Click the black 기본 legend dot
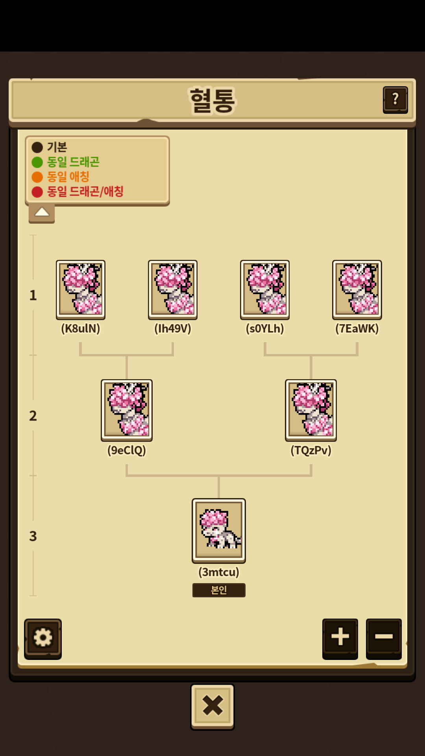 tap(37, 147)
